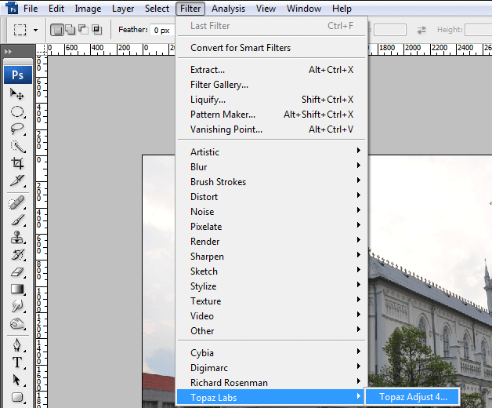Expand the Richard Rosenman submenu

(271, 383)
